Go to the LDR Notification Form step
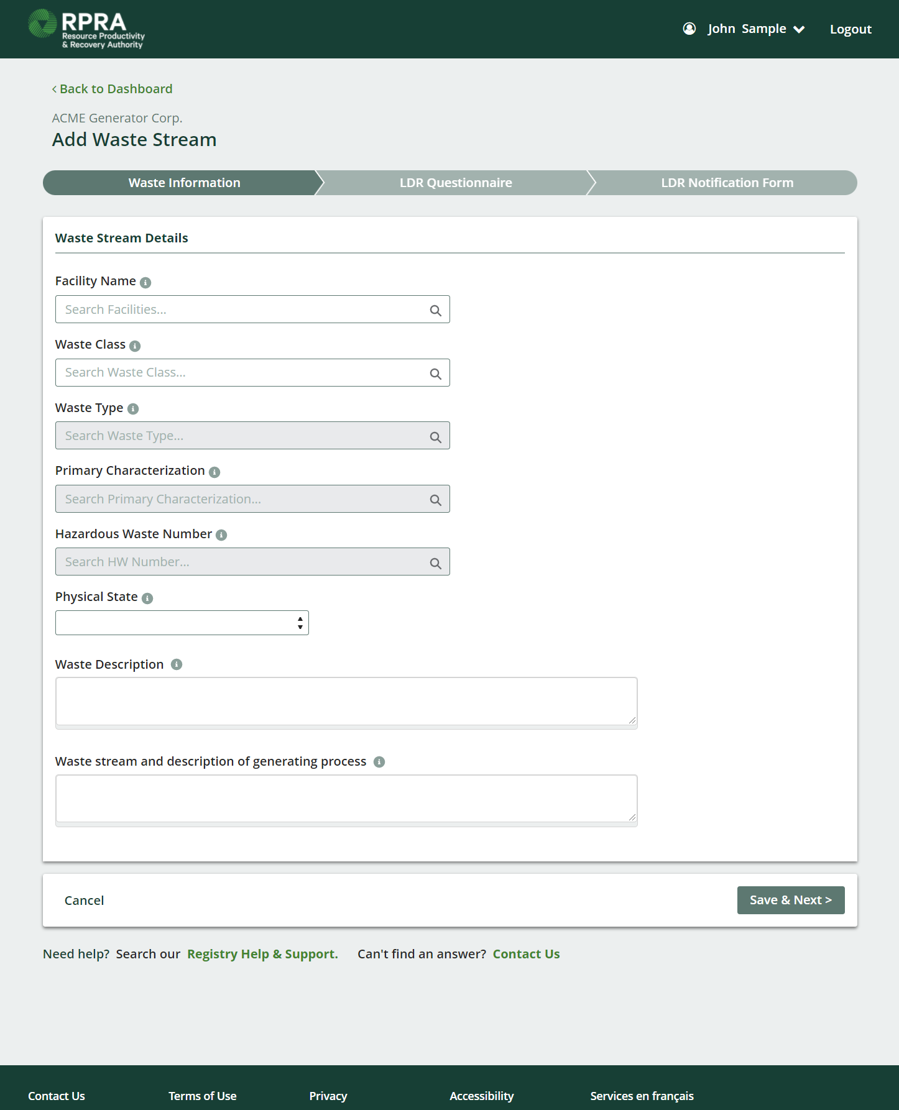Viewport: 899px width, 1110px height. tap(726, 183)
